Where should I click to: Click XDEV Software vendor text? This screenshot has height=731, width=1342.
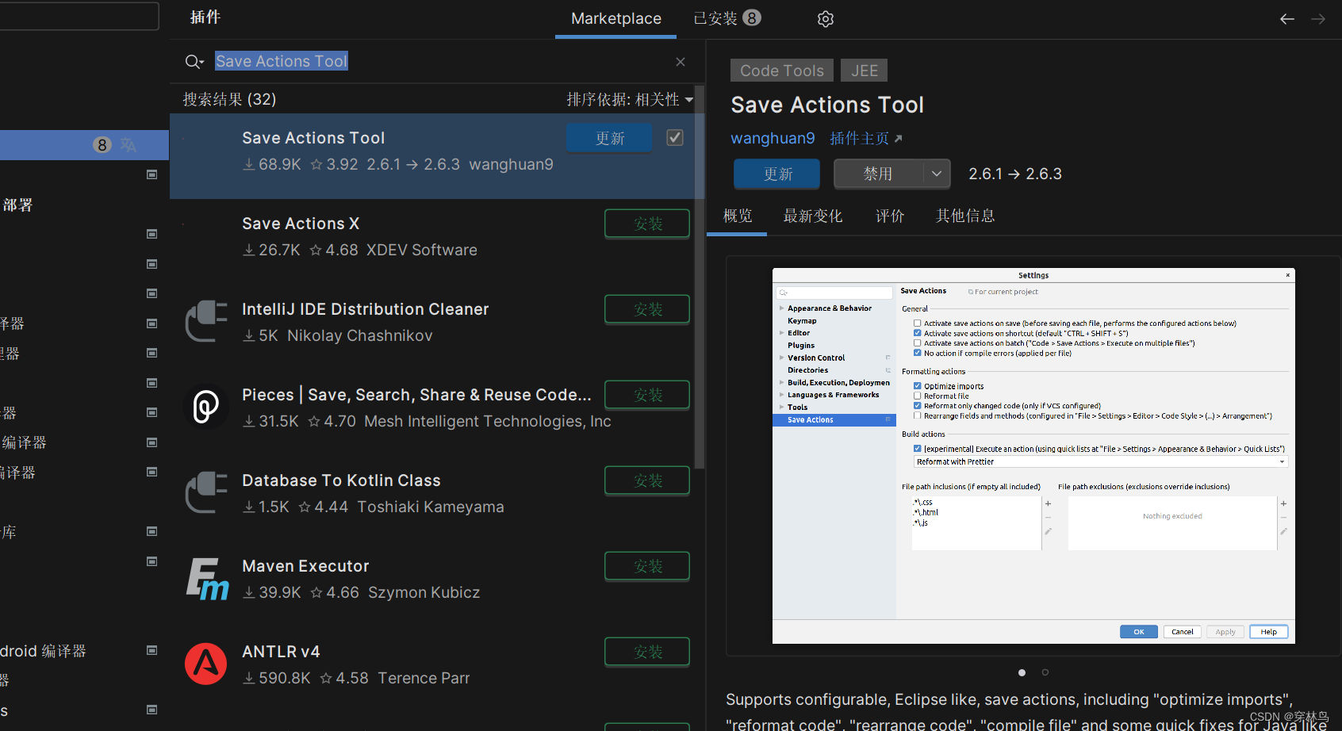(x=422, y=250)
